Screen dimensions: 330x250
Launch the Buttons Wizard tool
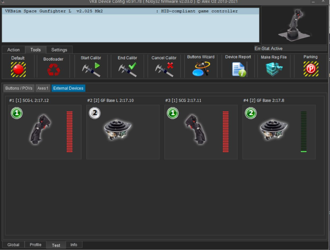(x=201, y=69)
